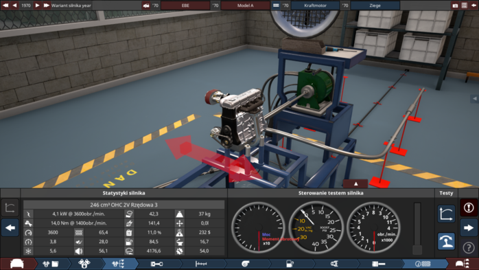This screenshot has height=270, width=479.
Task: Fast-forward the year with the double-right arrow
Action: coord(46,5)
